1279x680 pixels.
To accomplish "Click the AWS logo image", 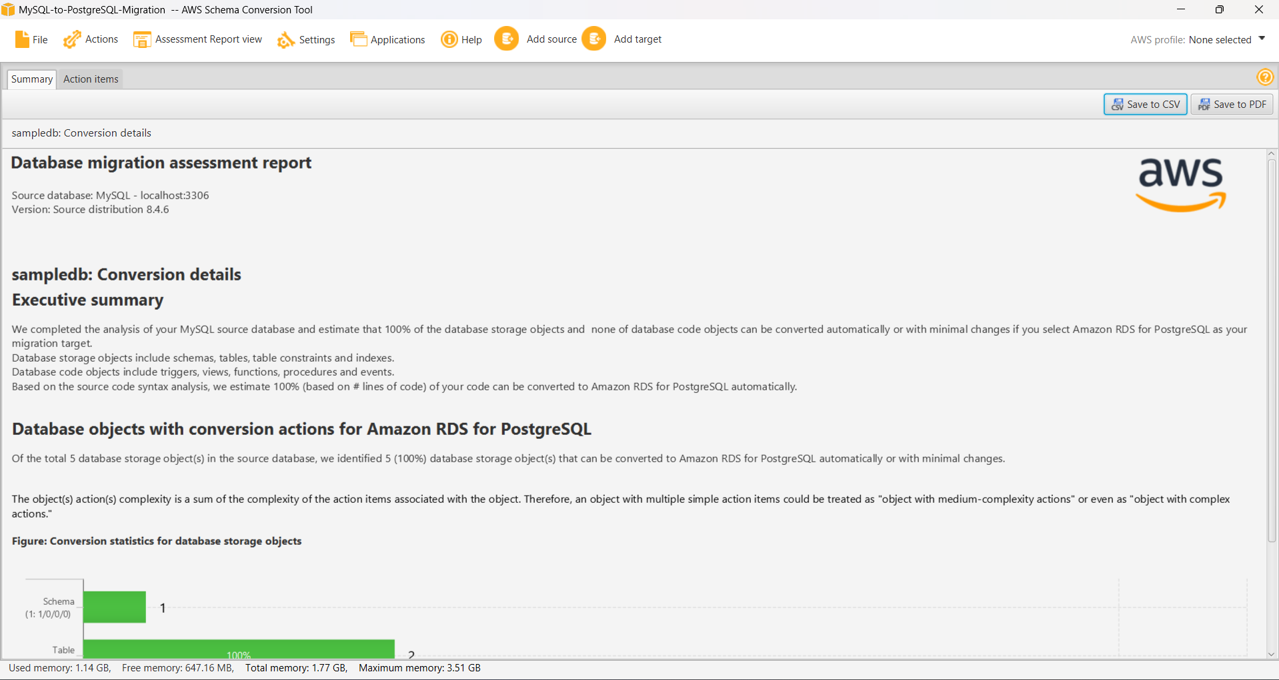I will pyautogui.click(x=1180, y=184).
